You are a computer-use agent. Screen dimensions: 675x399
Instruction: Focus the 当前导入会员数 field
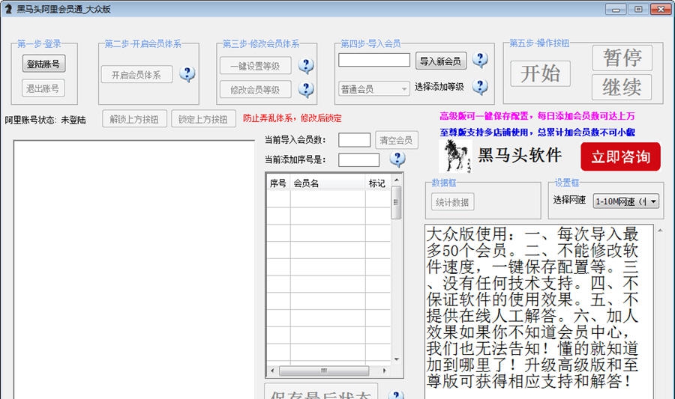(354, 140)
